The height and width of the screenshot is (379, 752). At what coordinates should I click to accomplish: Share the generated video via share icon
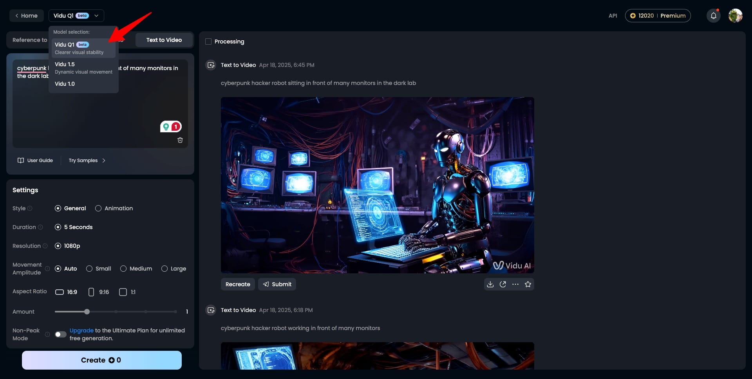pos(503,284)
